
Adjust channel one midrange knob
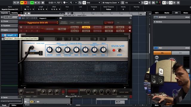[67, 50]
